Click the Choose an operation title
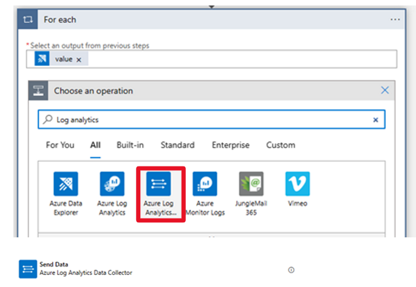The image size is (416, 287). pos(94,91)
